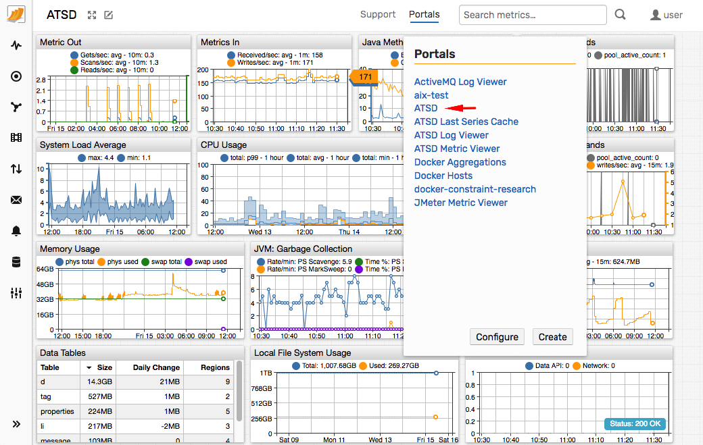Open the docker-constraint-research portal
Image resolution: width=703 pixels, height=445 pixels.
[475, 189]
